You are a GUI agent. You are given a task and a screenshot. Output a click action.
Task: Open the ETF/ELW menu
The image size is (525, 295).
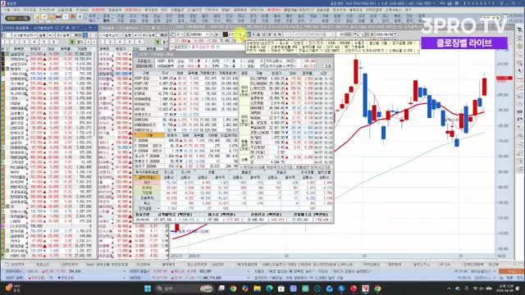[x=48, y=10]
